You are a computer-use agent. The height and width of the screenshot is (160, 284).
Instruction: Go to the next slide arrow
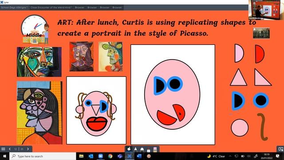tap(28, 149)
